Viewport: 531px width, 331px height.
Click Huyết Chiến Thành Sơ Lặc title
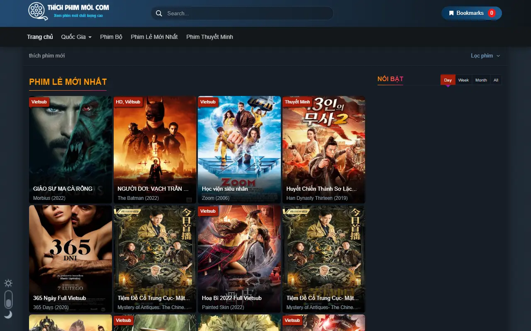pyautogui.click(x=322, y=189)
